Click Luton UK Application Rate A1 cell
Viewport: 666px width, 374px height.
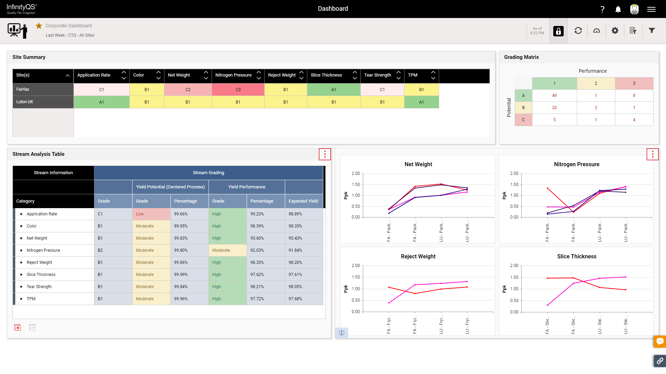(102, 102)
